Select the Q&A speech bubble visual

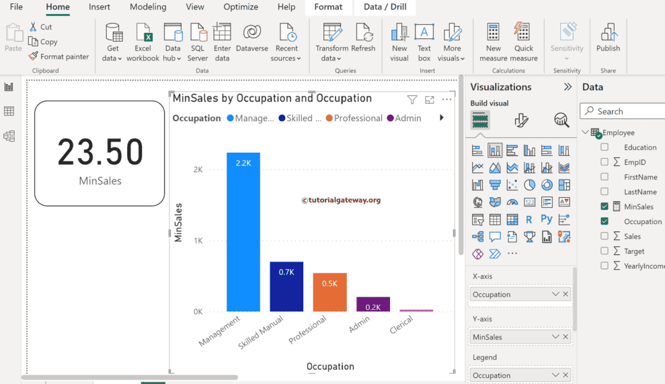pyautogui.click(x=495, y=236)
